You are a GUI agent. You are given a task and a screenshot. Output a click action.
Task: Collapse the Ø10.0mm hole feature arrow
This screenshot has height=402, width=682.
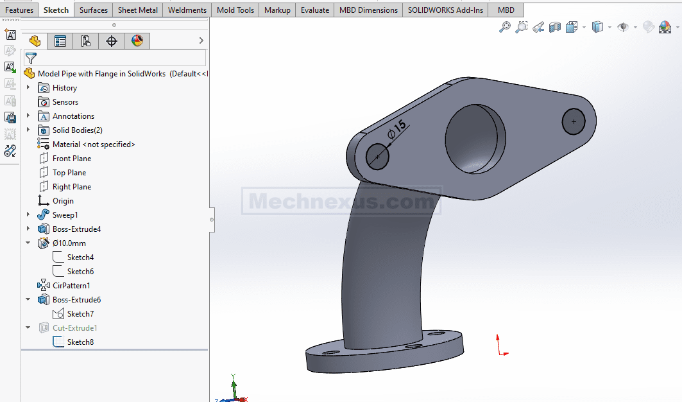[x=28, y=243]
